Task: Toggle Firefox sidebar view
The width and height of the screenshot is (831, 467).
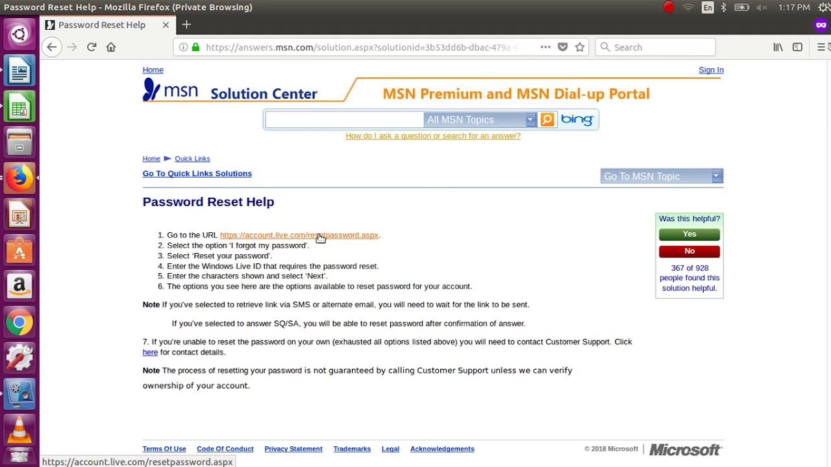Action: click(x=797, y=47)
